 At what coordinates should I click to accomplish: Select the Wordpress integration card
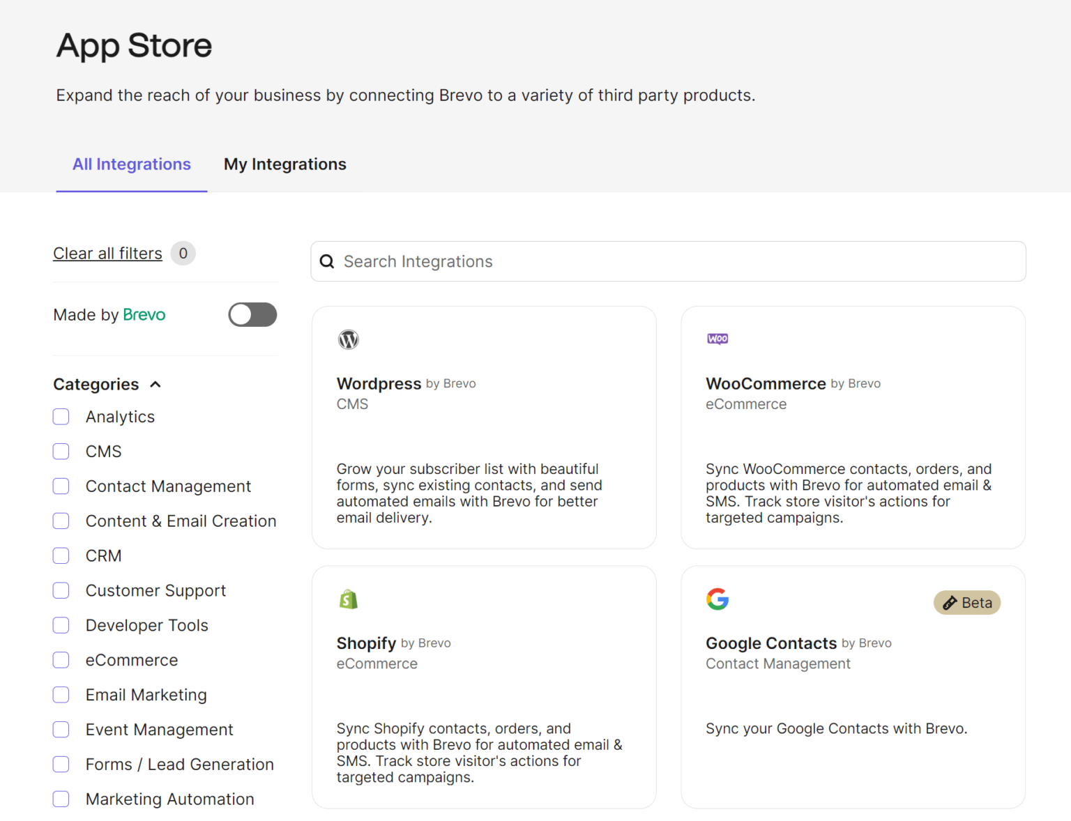[x=484, y=428]
